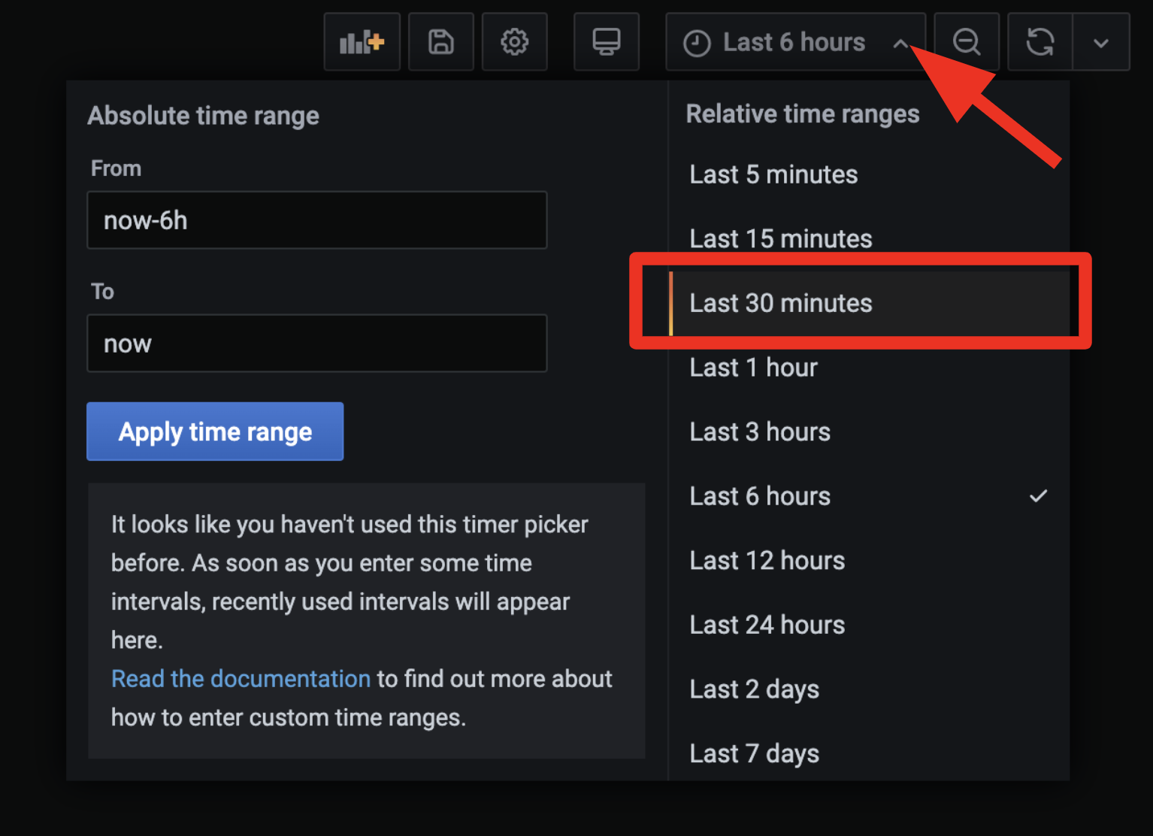The image size is (1153, 836).
Task: Select Last 15 minutes range
Action: point(780,239)
